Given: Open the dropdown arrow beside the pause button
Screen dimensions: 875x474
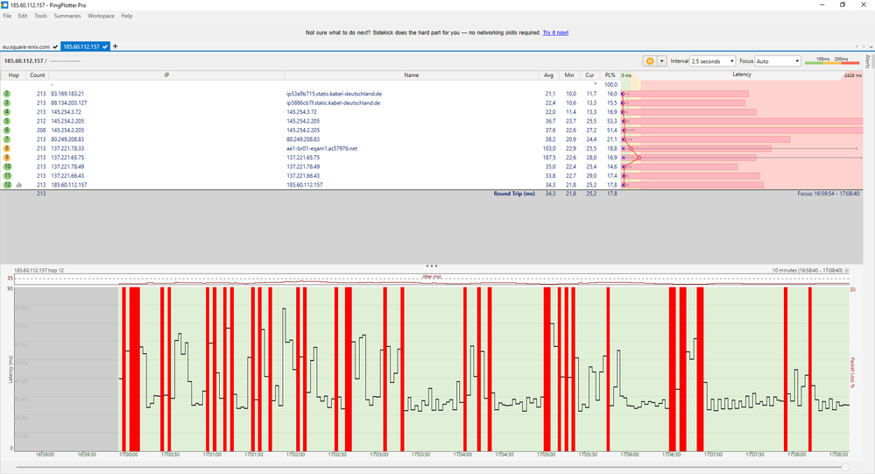Looking at the screenshot, I should (x=661, y=61).
